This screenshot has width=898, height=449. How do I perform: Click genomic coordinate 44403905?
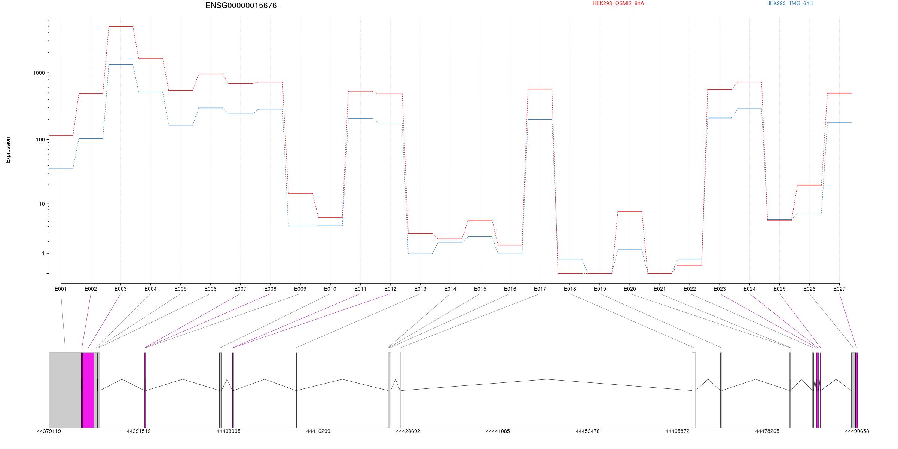(228, 431)
